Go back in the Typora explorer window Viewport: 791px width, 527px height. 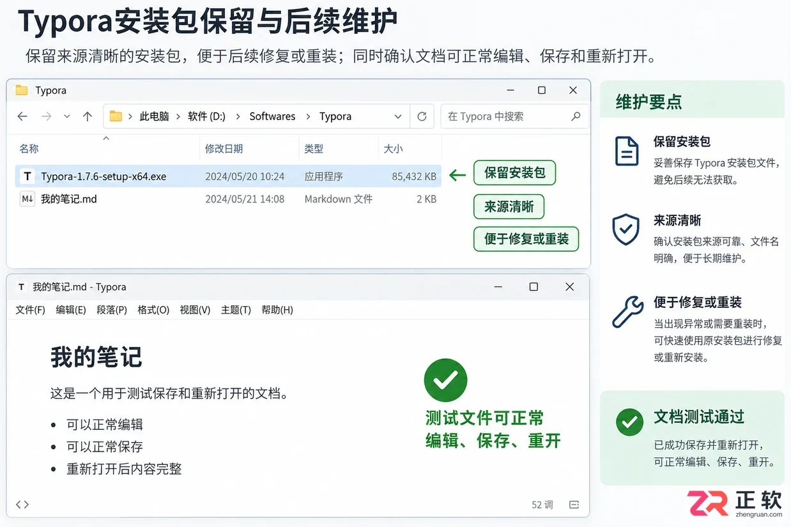click(22, 116)
